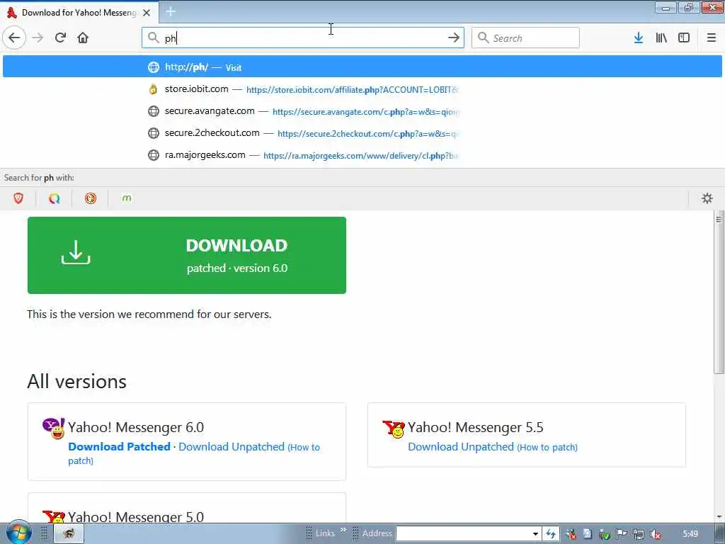Open the Windows Start orb

coord(18,533)
